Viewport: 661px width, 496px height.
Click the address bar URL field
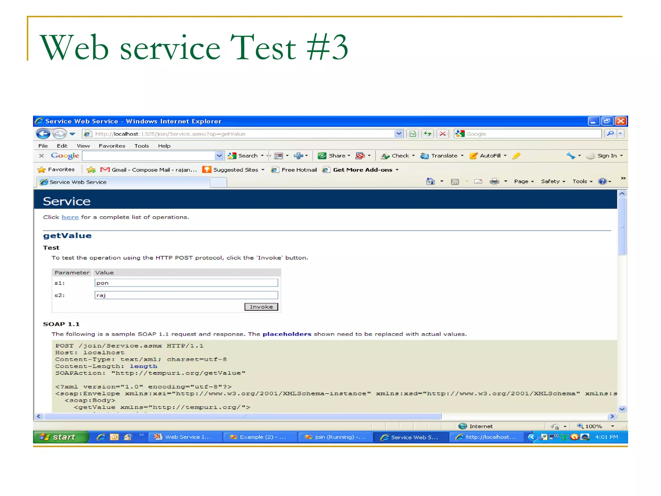click(x=239, y=134)
